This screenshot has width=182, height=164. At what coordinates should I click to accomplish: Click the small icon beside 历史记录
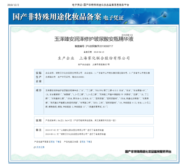pyautogui.click(x=35, y=147)
